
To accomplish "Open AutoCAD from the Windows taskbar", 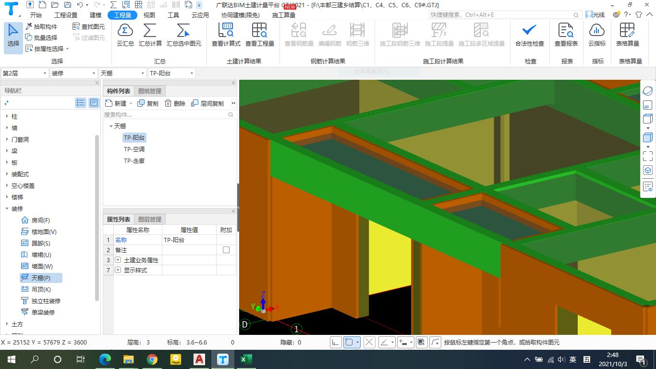I will coord(199,359).
